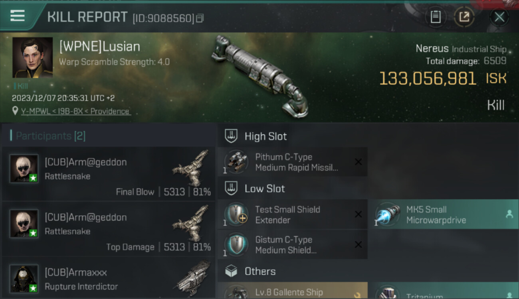Select Pithum C-Type Medium Rapid Missile module
Screen dimensions: 519x299
pyautogui.click(x=292, y=162)
